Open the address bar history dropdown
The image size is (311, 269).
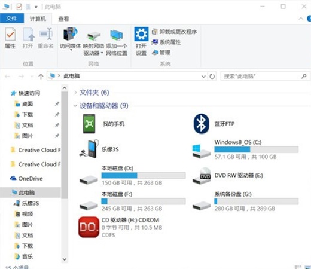click(203, 77)
